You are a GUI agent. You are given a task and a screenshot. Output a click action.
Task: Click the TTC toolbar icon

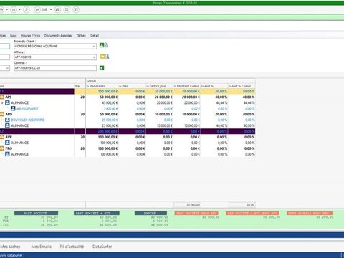14,10
